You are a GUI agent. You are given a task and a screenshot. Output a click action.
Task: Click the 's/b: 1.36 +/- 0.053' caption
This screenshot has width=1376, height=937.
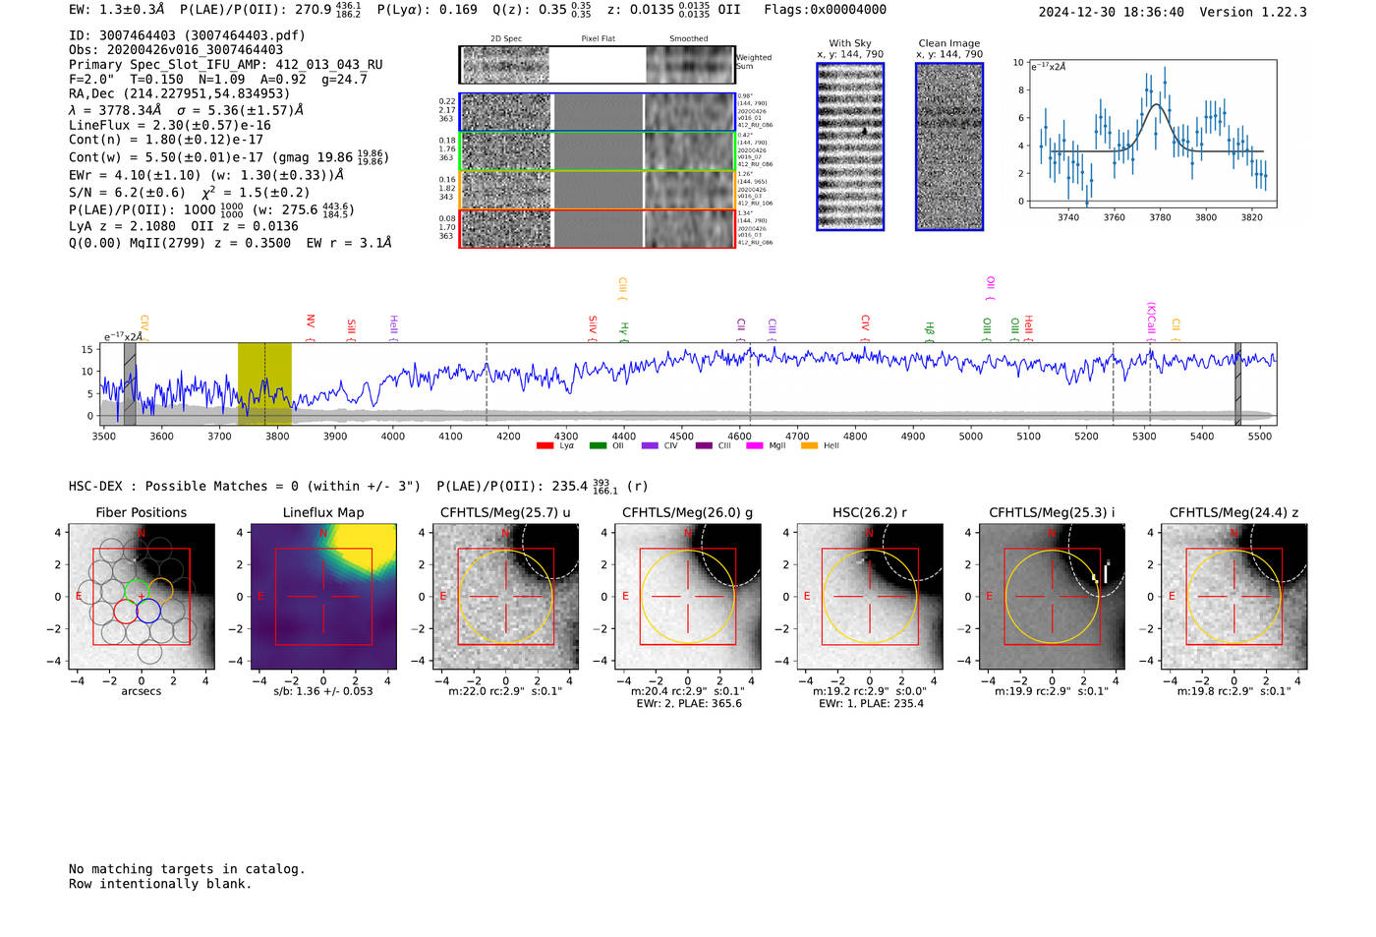[x=323, y=691]
